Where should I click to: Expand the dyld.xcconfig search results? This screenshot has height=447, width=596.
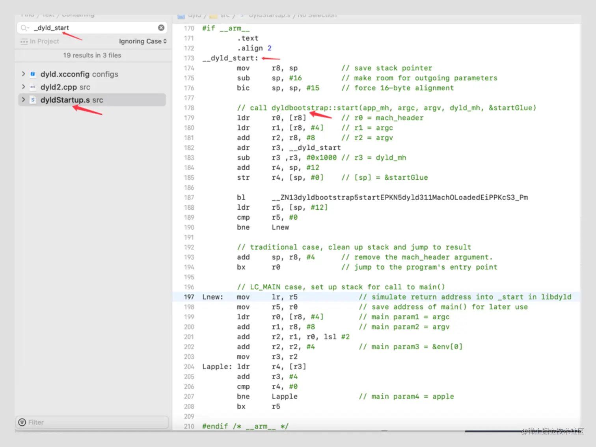click(23, 74)
